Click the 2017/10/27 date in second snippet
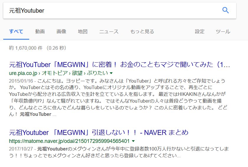Screen dimensions: 248x167 point(21,149)
